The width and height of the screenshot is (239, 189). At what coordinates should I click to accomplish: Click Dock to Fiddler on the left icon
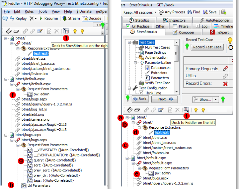(x=186, y=110)
